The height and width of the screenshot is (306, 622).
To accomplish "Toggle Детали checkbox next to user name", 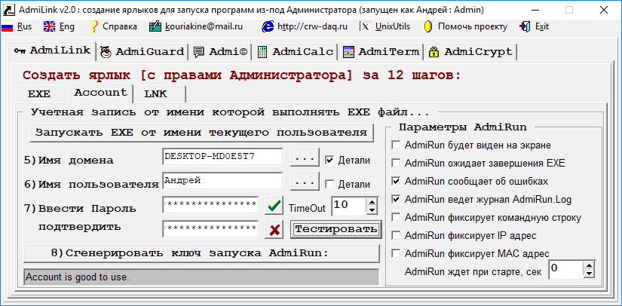I will [x=329, y=185].
